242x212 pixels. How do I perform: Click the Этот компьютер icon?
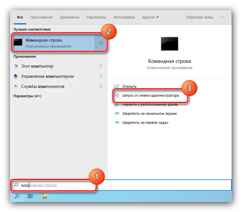(x=16, y=66)
